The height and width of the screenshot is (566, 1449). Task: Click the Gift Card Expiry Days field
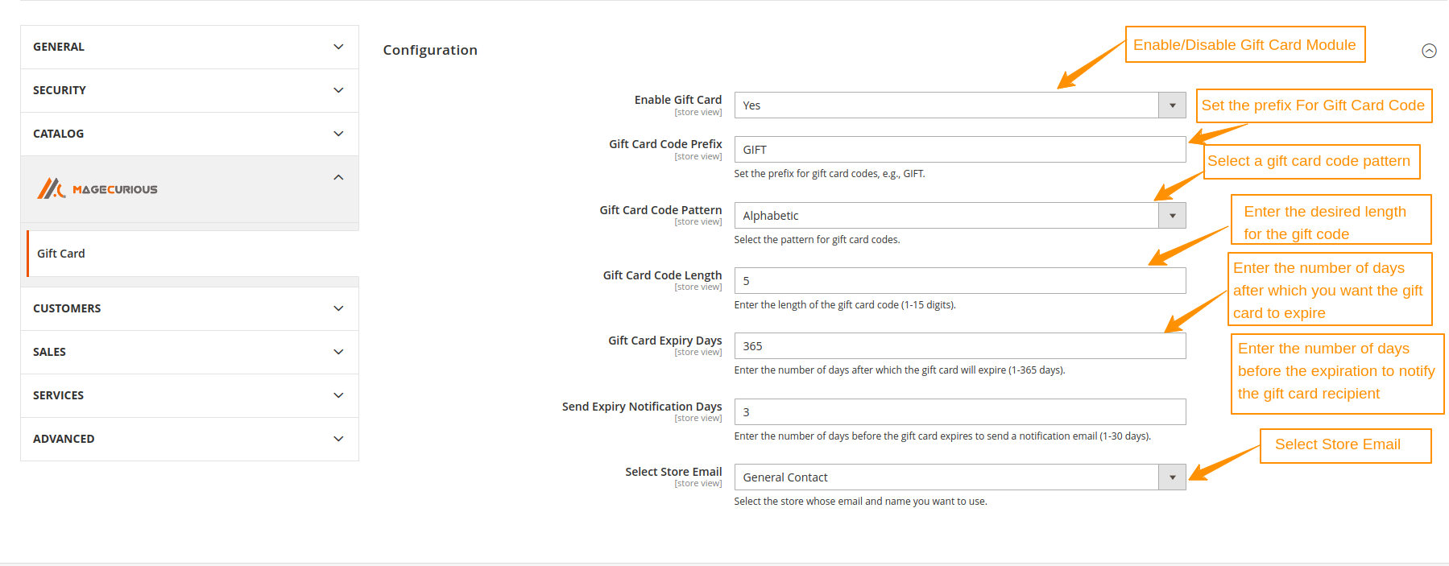pyautogui.click(x=958, y=345)
